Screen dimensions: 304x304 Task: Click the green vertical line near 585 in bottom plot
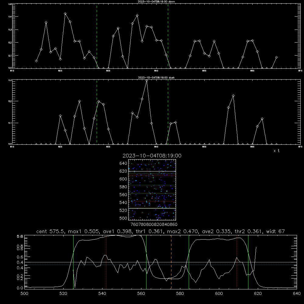[x=189, y=262]
